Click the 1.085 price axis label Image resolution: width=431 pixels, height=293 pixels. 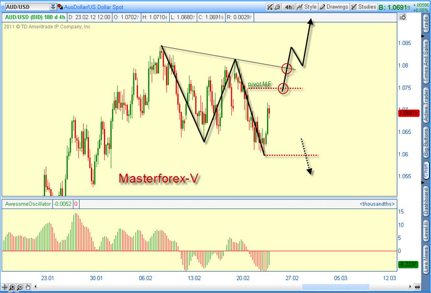coord(405,43)
